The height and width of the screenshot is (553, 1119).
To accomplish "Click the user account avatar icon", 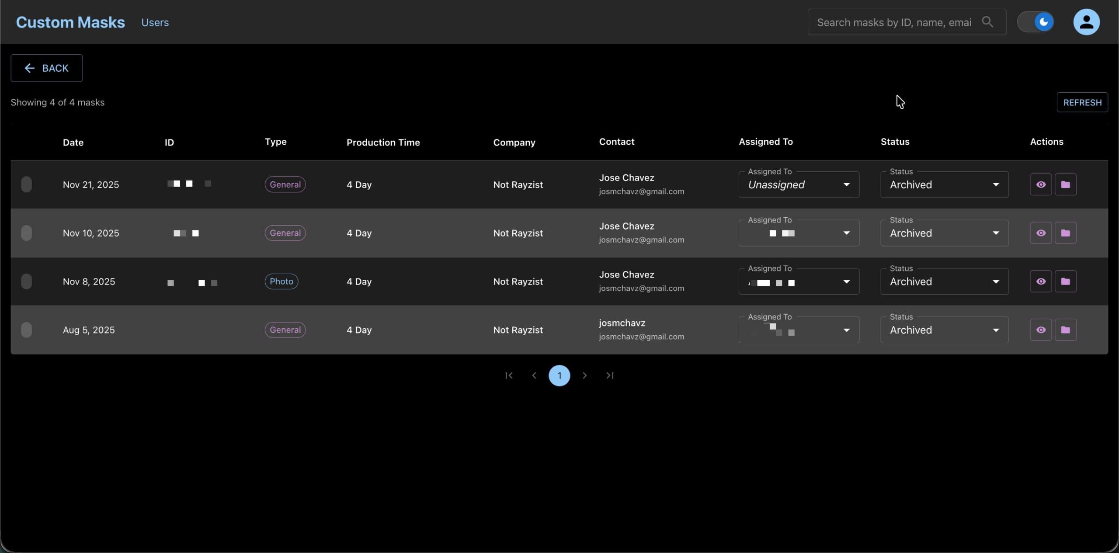I will (1086, 22).
